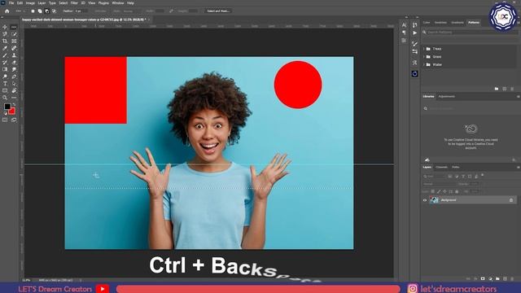Open the YouTube icon in bottom banner

[103, 289]
